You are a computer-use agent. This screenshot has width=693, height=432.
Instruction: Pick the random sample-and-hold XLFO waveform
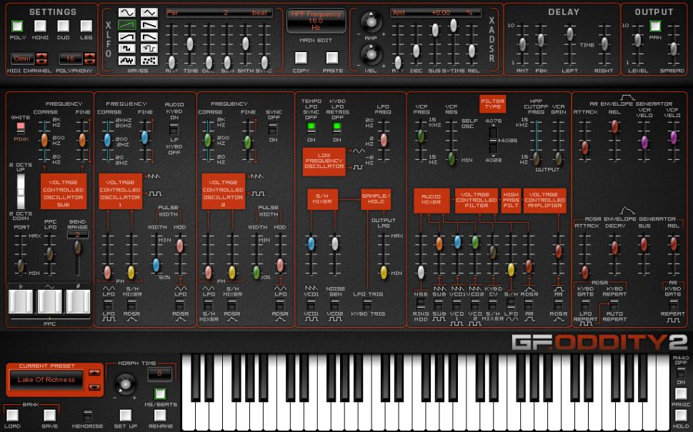click(x=150, y=60)
